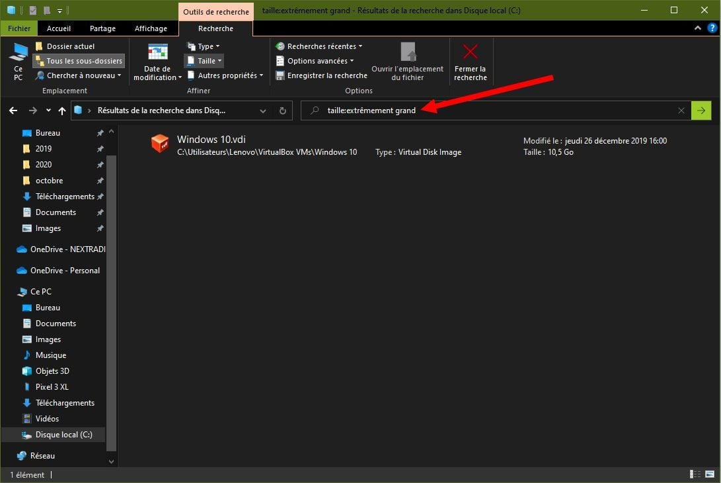Open Musique under Ce PC
The height and width of the screenshot is (483, 721).
pyautogui.click(x=51, y=355)
